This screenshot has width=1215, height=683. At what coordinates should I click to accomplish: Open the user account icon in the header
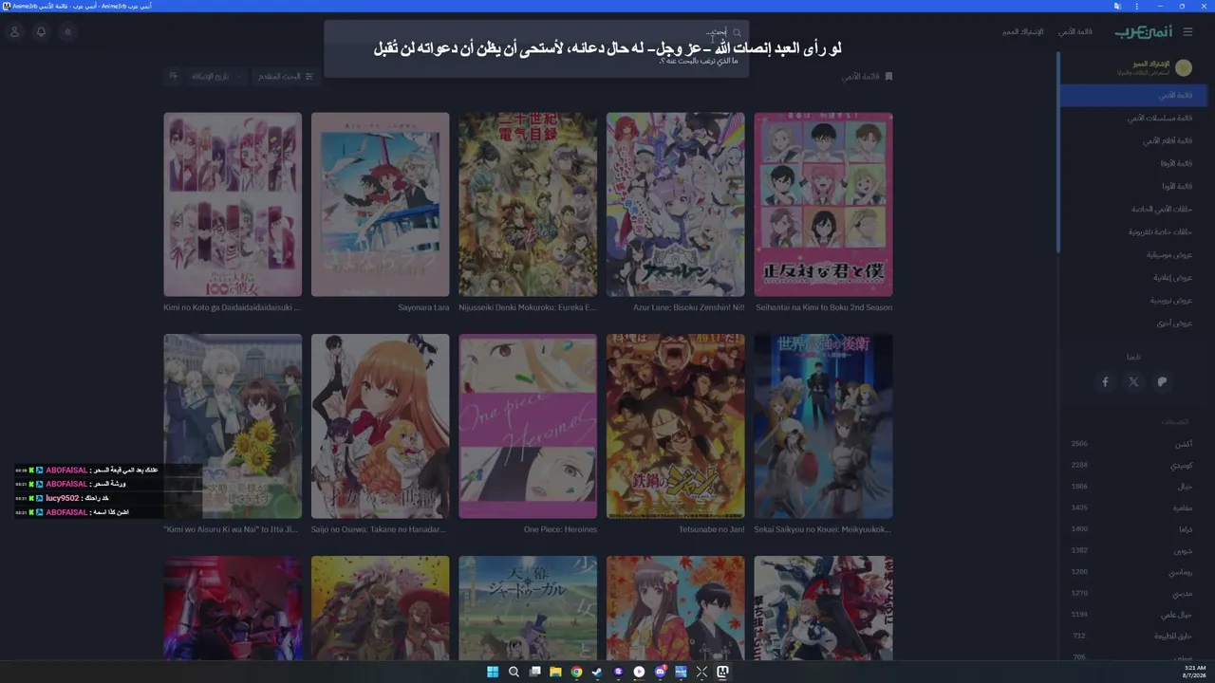pyautogui.click(x=14, y=31)
